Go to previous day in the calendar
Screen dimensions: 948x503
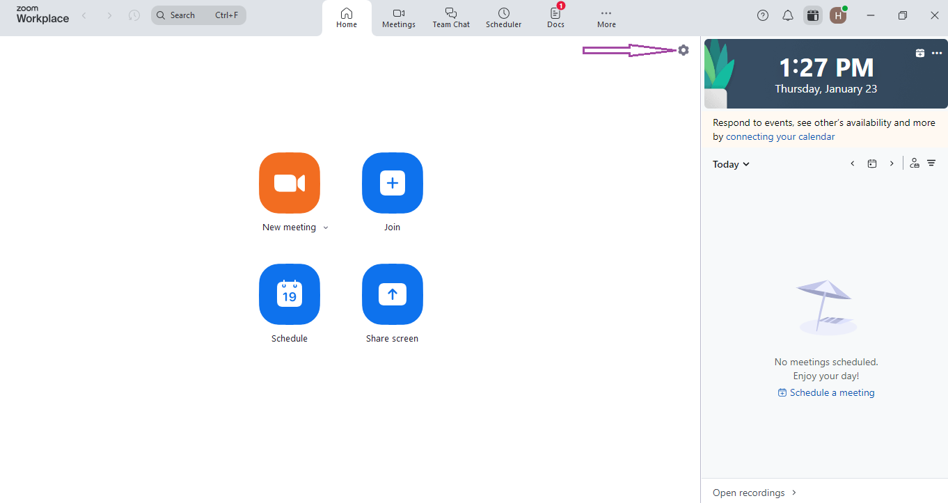853,163
